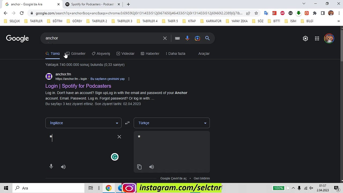
Task: Click the Chrome address bar URL
Action: tap(139, 13)
